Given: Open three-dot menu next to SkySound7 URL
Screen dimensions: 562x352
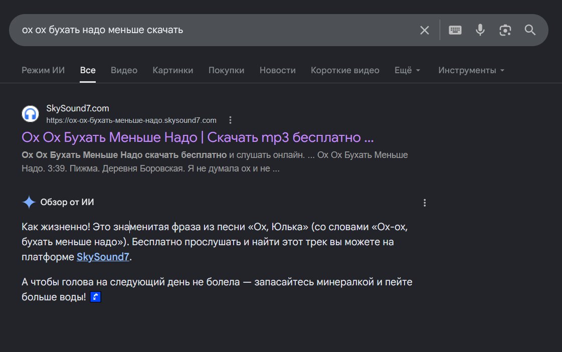Looking at the screenshot, I should click(230, 120).
